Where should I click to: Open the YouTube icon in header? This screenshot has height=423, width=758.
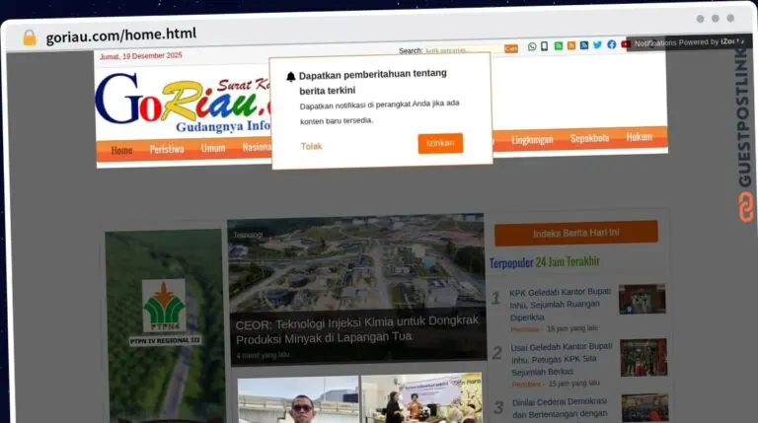(625, 44)
